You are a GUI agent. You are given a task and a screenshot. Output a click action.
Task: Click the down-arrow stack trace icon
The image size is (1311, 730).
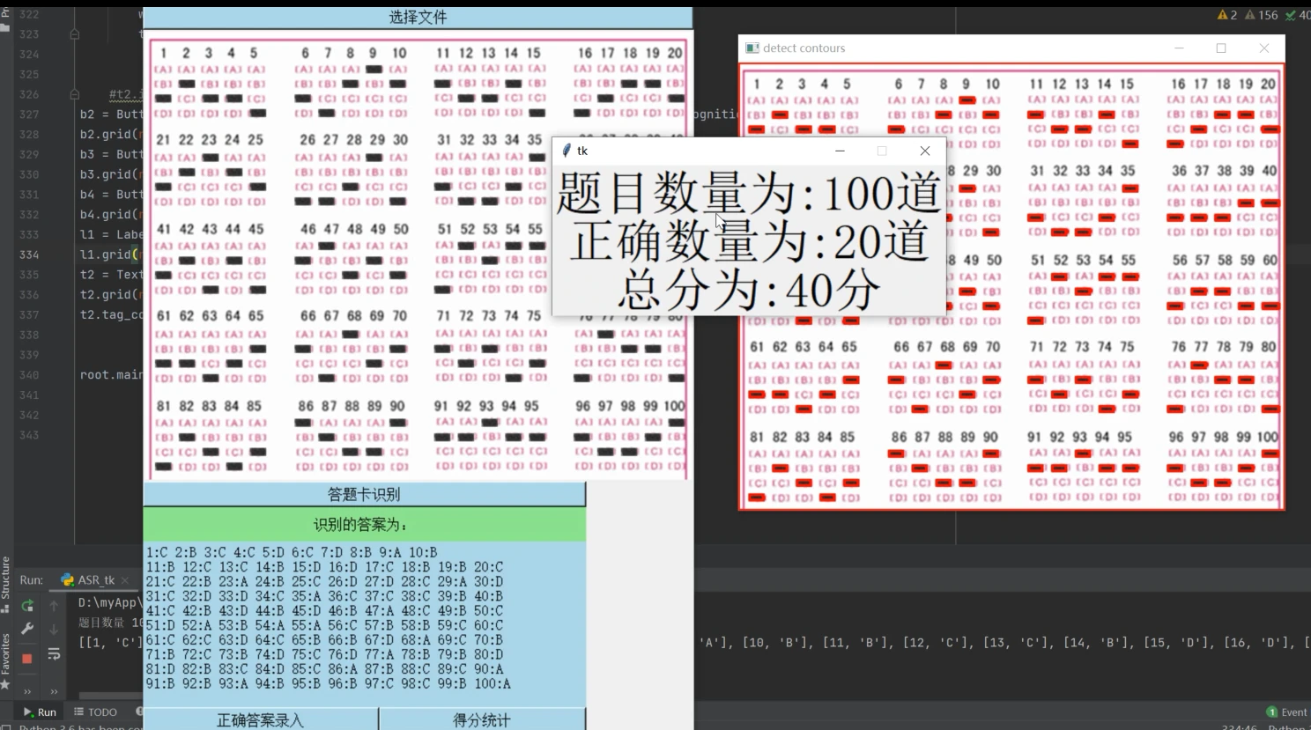[x=54, y=628]
